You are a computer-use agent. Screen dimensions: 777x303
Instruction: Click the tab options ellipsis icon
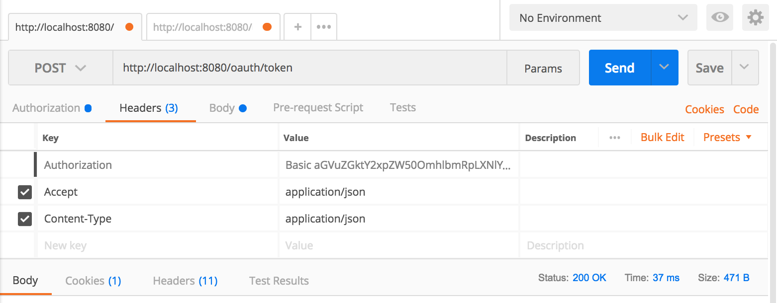pos(324,27)
